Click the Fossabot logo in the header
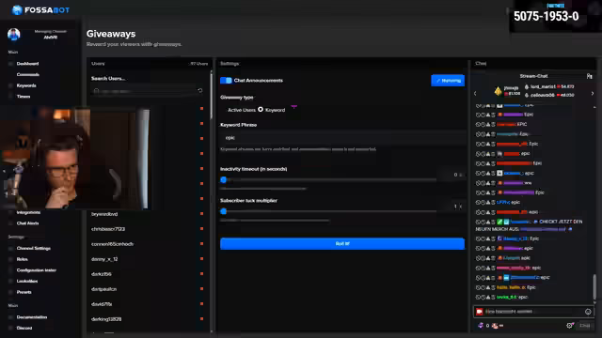Screen dimensions: 602x338 pyautogui.click(x=40, y=10)
